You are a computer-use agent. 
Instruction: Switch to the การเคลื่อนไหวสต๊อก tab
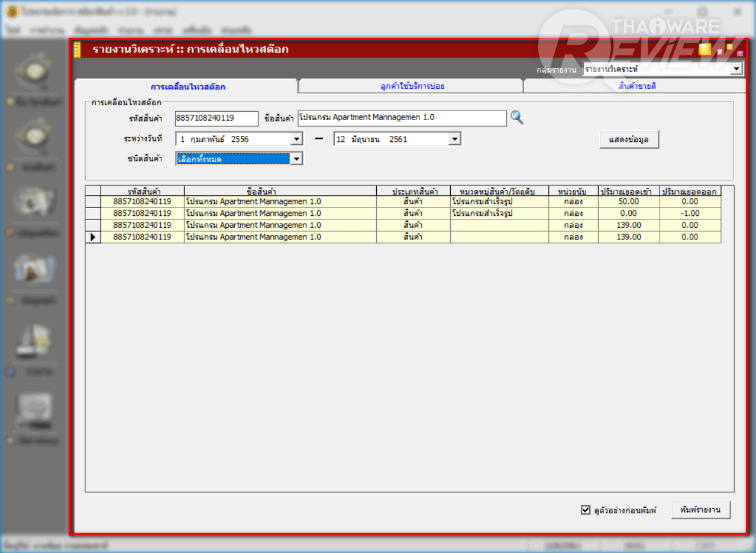[x=188, y=86]
